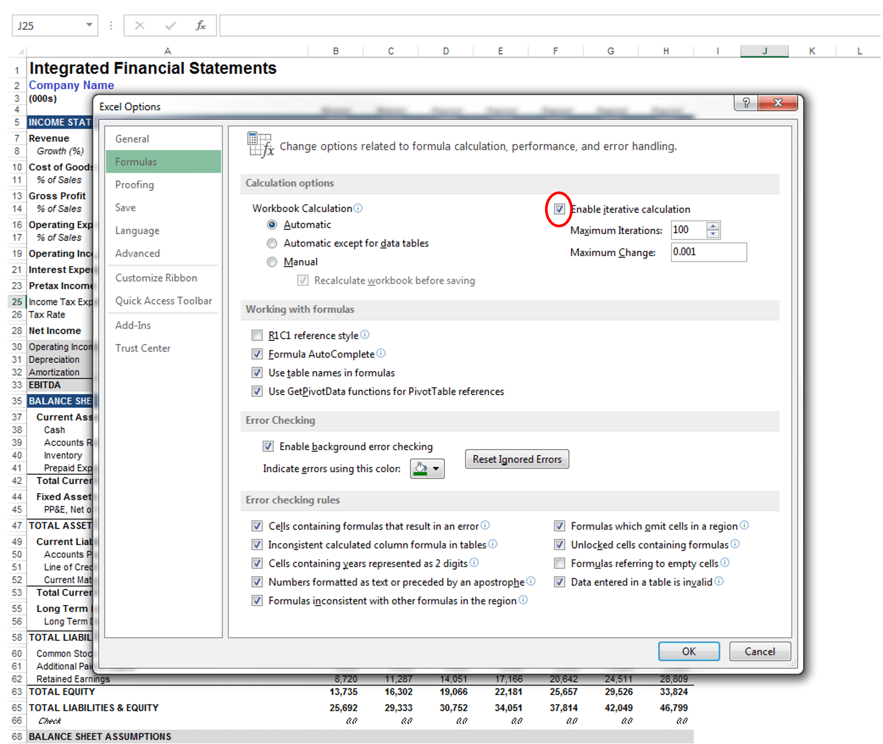Click the Integrated Financial Statements title cell
The image size is (883, 744).
click(x=153, y=68)
